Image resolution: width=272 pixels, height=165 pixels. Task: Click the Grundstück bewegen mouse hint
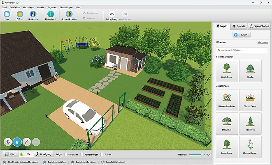pyautogui.click(x=83, y=162)
